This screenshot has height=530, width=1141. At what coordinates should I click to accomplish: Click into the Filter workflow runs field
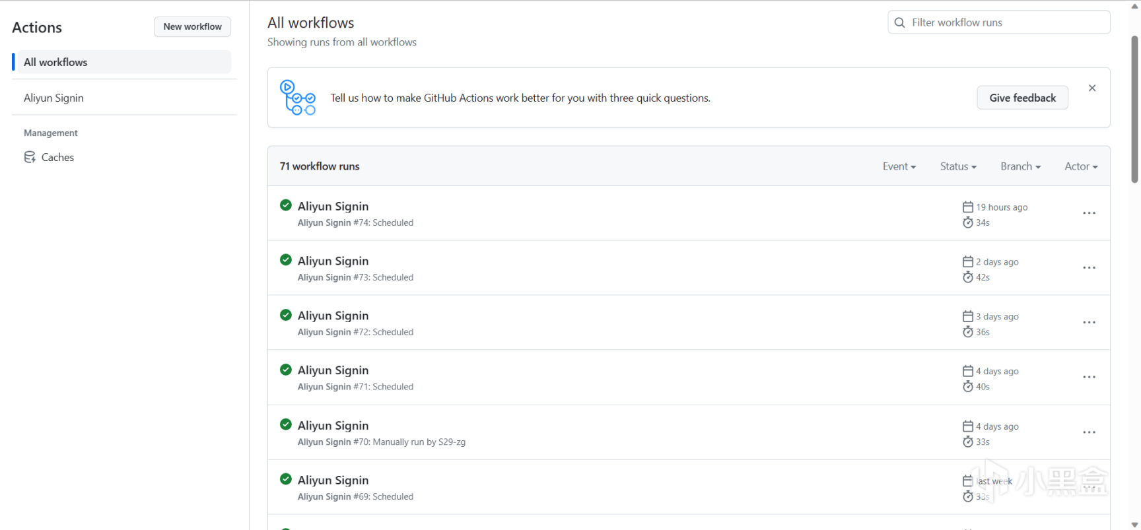999,22
